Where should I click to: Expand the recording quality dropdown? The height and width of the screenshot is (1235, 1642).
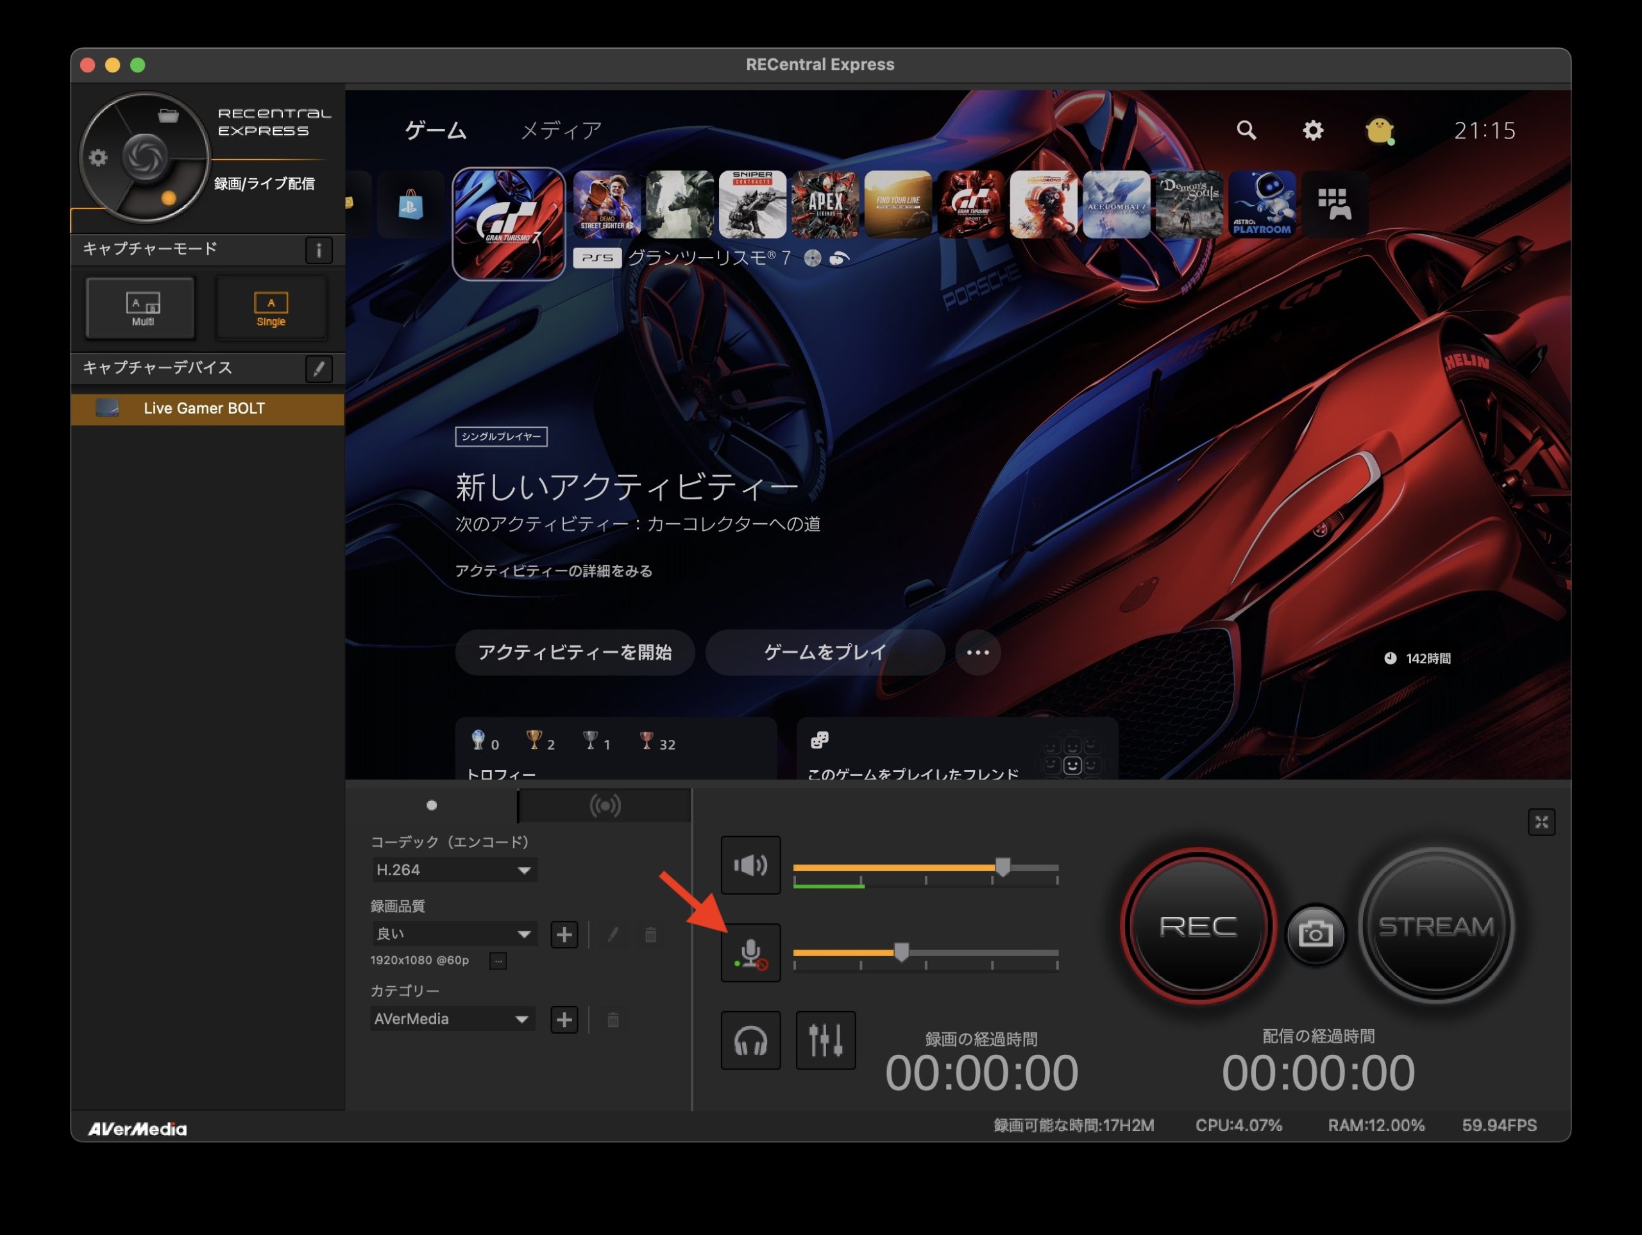pyautogui.click(x=453, y=934)
